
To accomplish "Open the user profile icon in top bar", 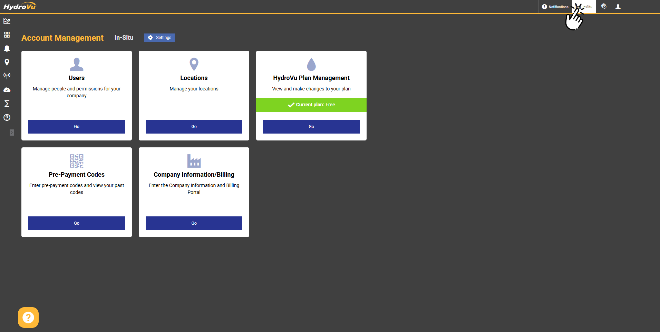I will [x=618, y=7].
